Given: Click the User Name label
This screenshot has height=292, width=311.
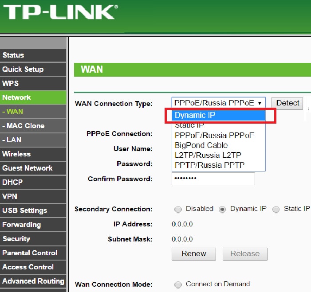Looking at the screenshot, I should [x=133, y=149].
